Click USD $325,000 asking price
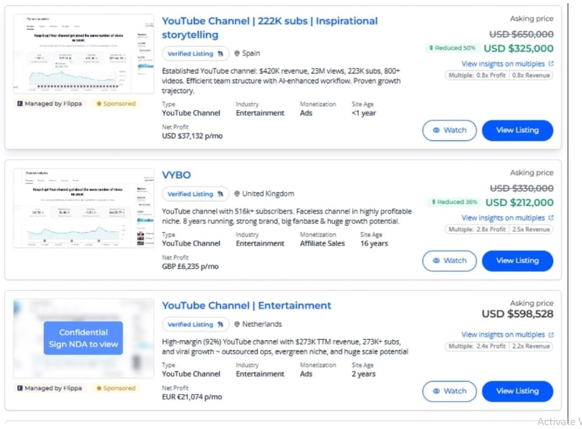The height and width of the screenshot is (429, 582). point(518,49)
